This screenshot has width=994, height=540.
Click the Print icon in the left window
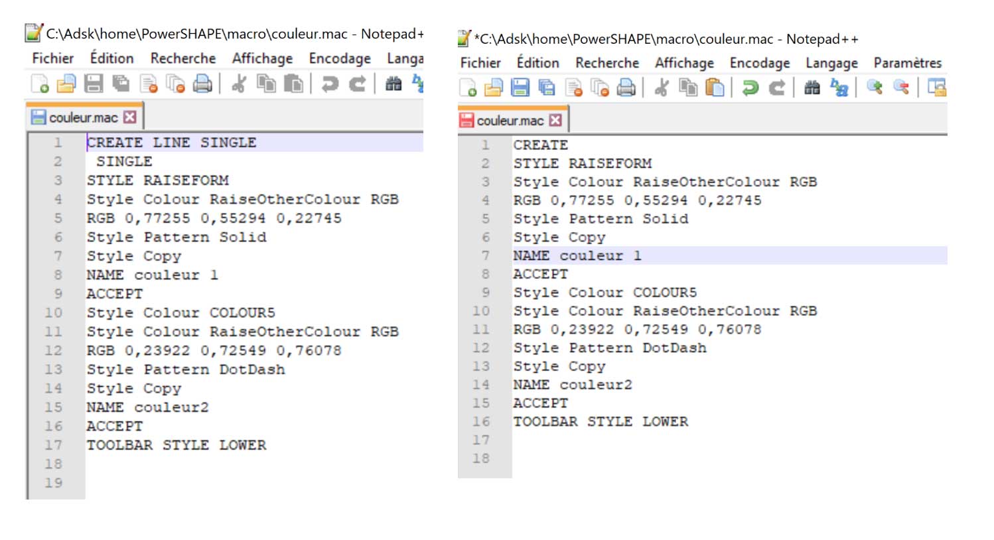tap(202, 84)
